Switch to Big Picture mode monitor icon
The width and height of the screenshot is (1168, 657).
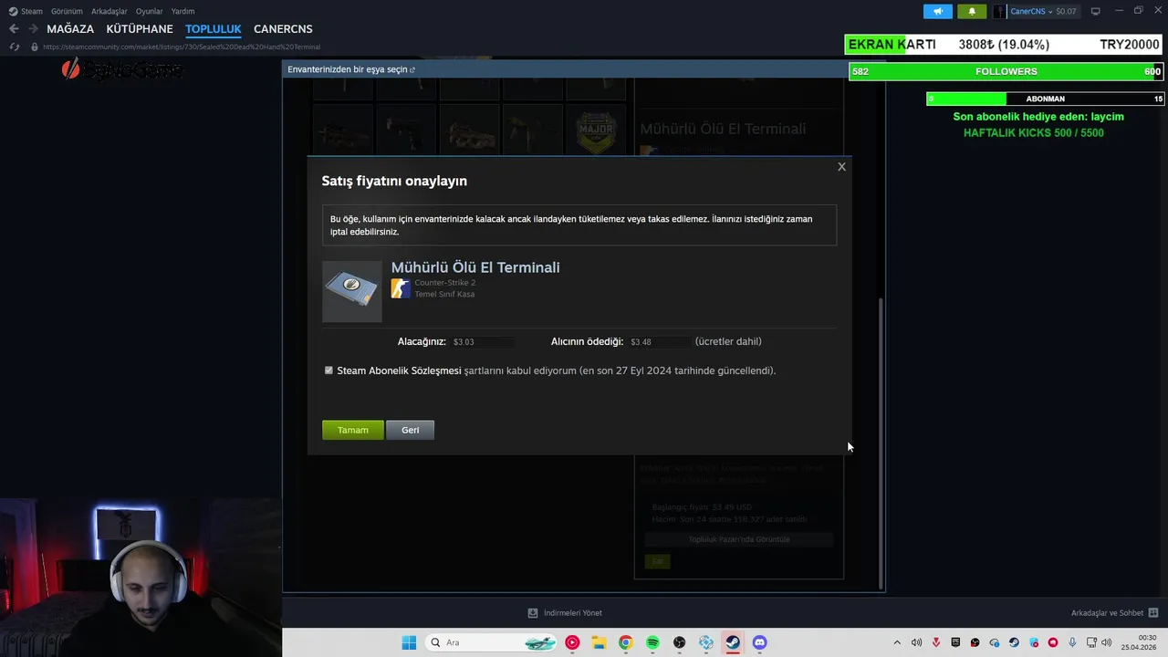coord(1096,11)
